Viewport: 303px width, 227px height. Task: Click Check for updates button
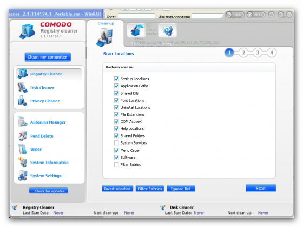click(49, 191)
